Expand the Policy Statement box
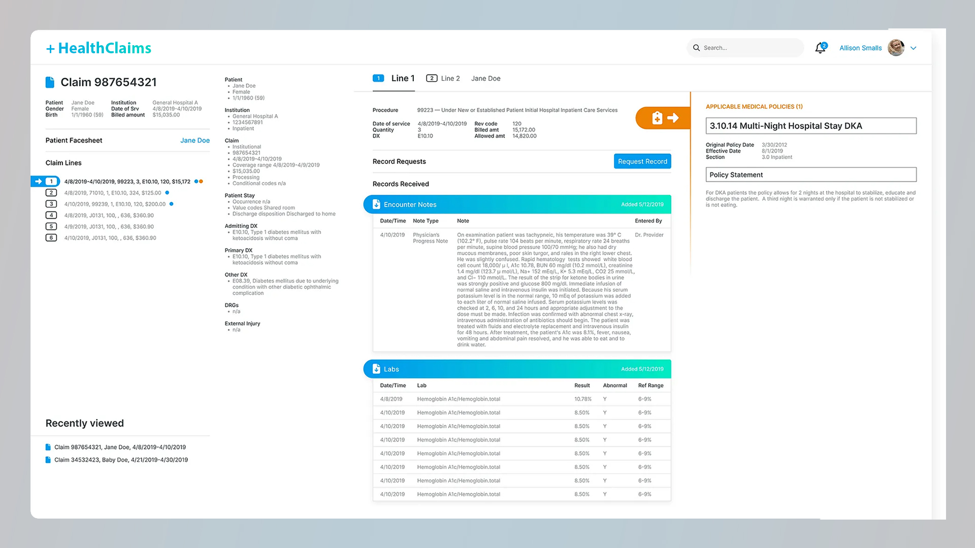 click(810, 175)
